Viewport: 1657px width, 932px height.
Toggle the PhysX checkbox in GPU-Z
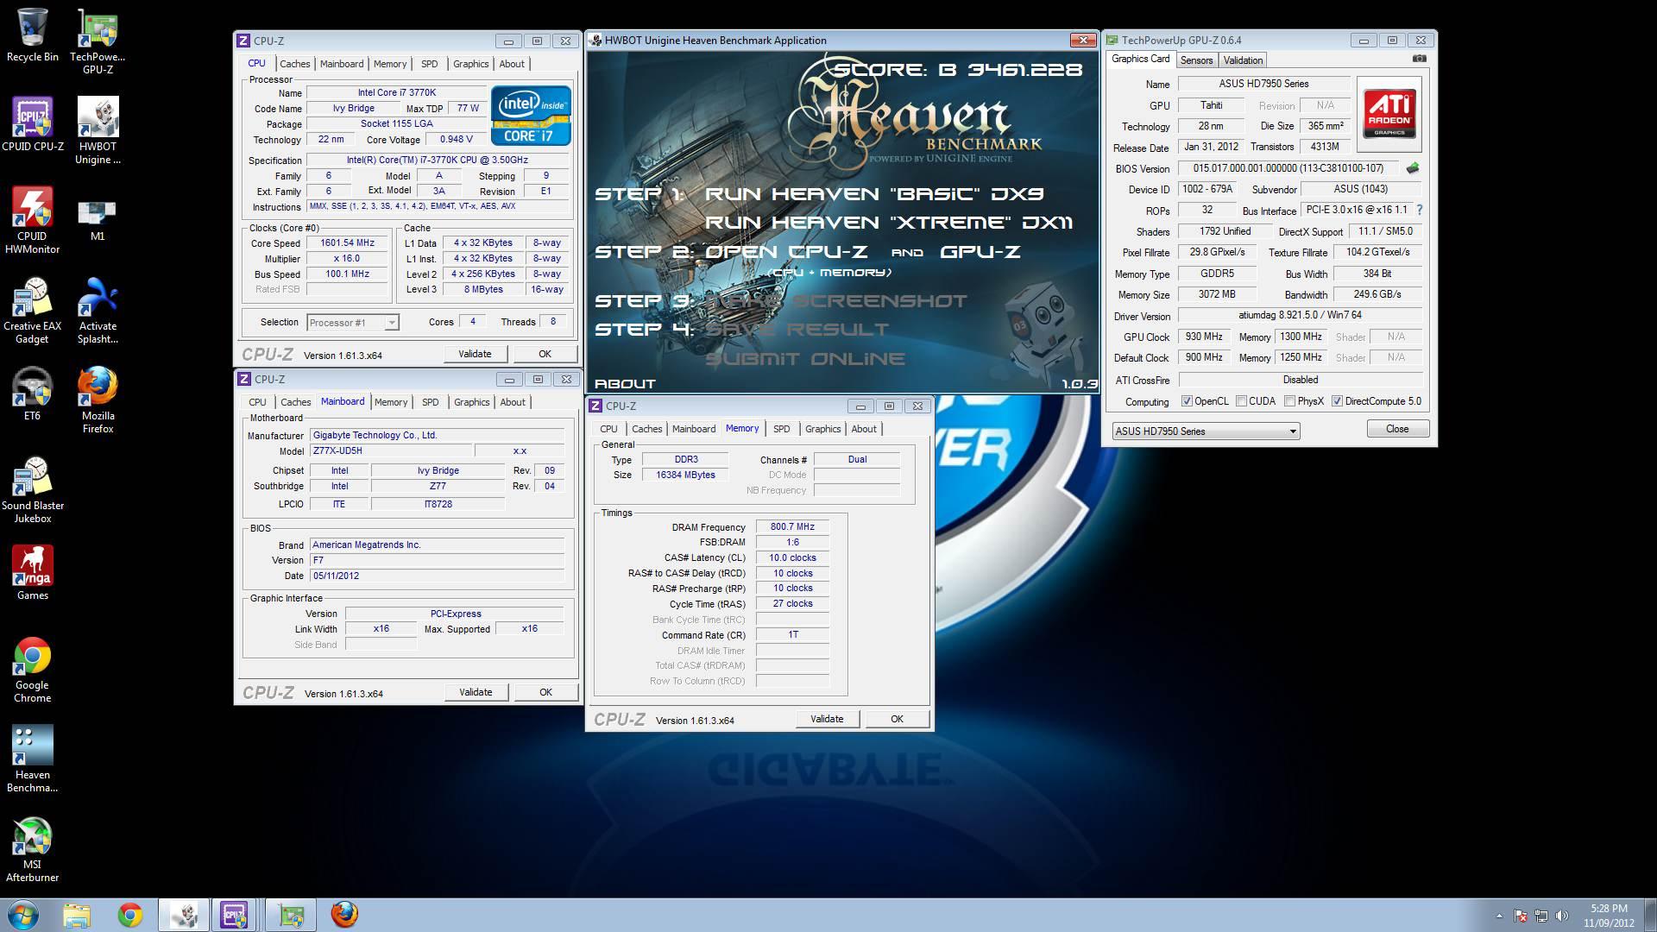tap(1289, 401)
